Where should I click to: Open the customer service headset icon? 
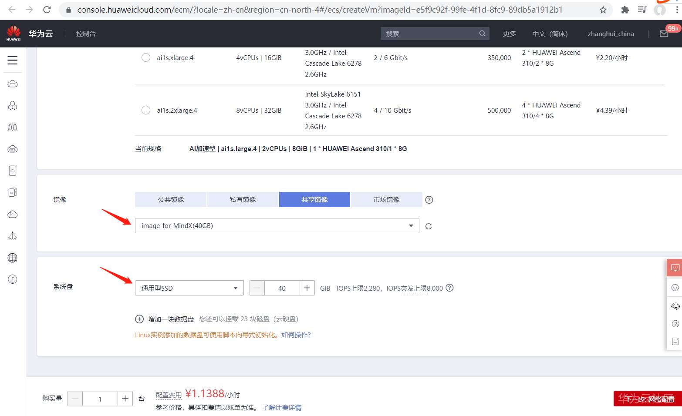(x=675, y=306)
